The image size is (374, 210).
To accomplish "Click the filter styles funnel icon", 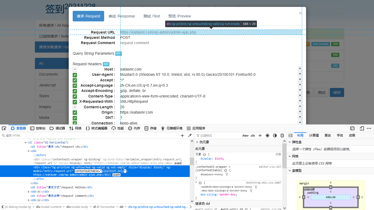I will click(197, 135).
